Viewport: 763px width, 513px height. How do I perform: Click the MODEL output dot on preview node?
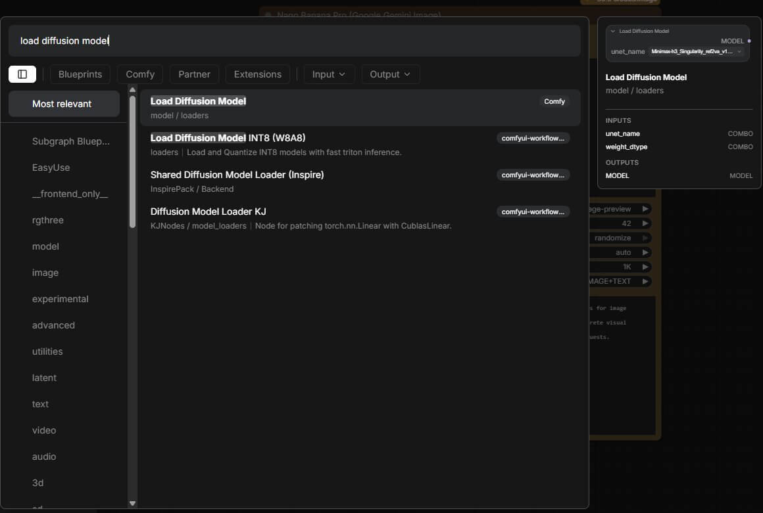click(x=749, y=41)
